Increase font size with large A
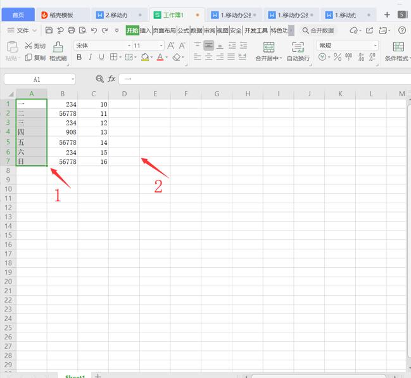411x378 pixels. (170, 46)
